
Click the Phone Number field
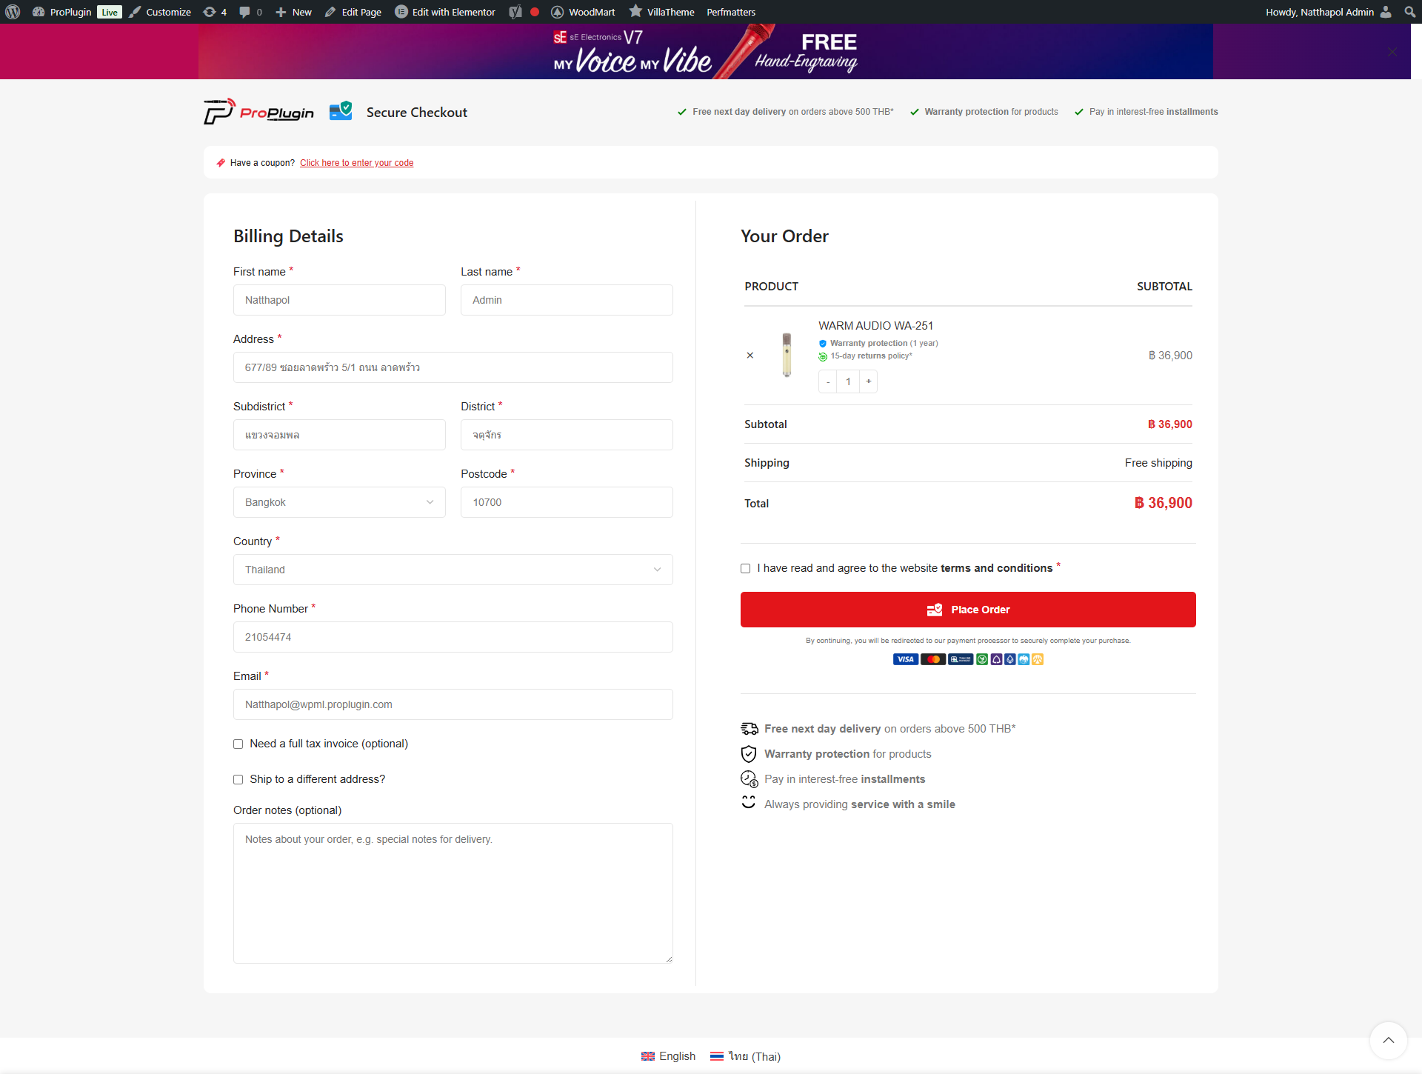point(453,637)
